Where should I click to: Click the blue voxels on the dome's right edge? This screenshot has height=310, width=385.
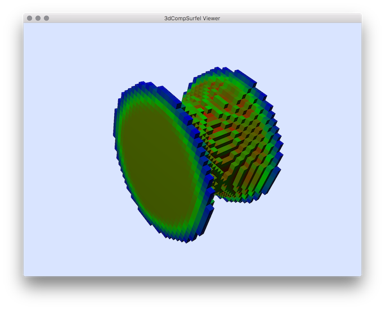(x=279, y=146)
